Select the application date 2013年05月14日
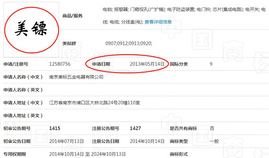Viewport: 269px width, 158px height. (x=147, y=64)
